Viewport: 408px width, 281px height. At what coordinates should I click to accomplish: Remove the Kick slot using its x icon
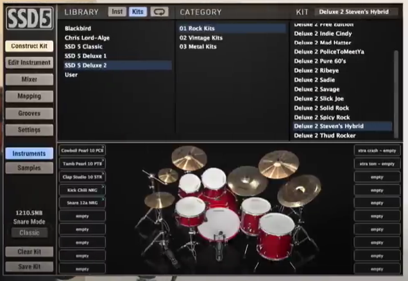point(103,186)
